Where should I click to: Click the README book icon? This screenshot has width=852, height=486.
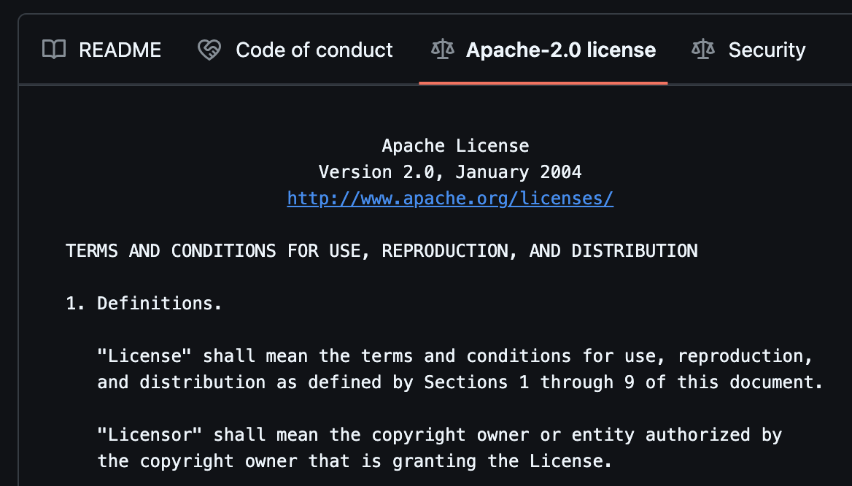click(x=54, y=50)
